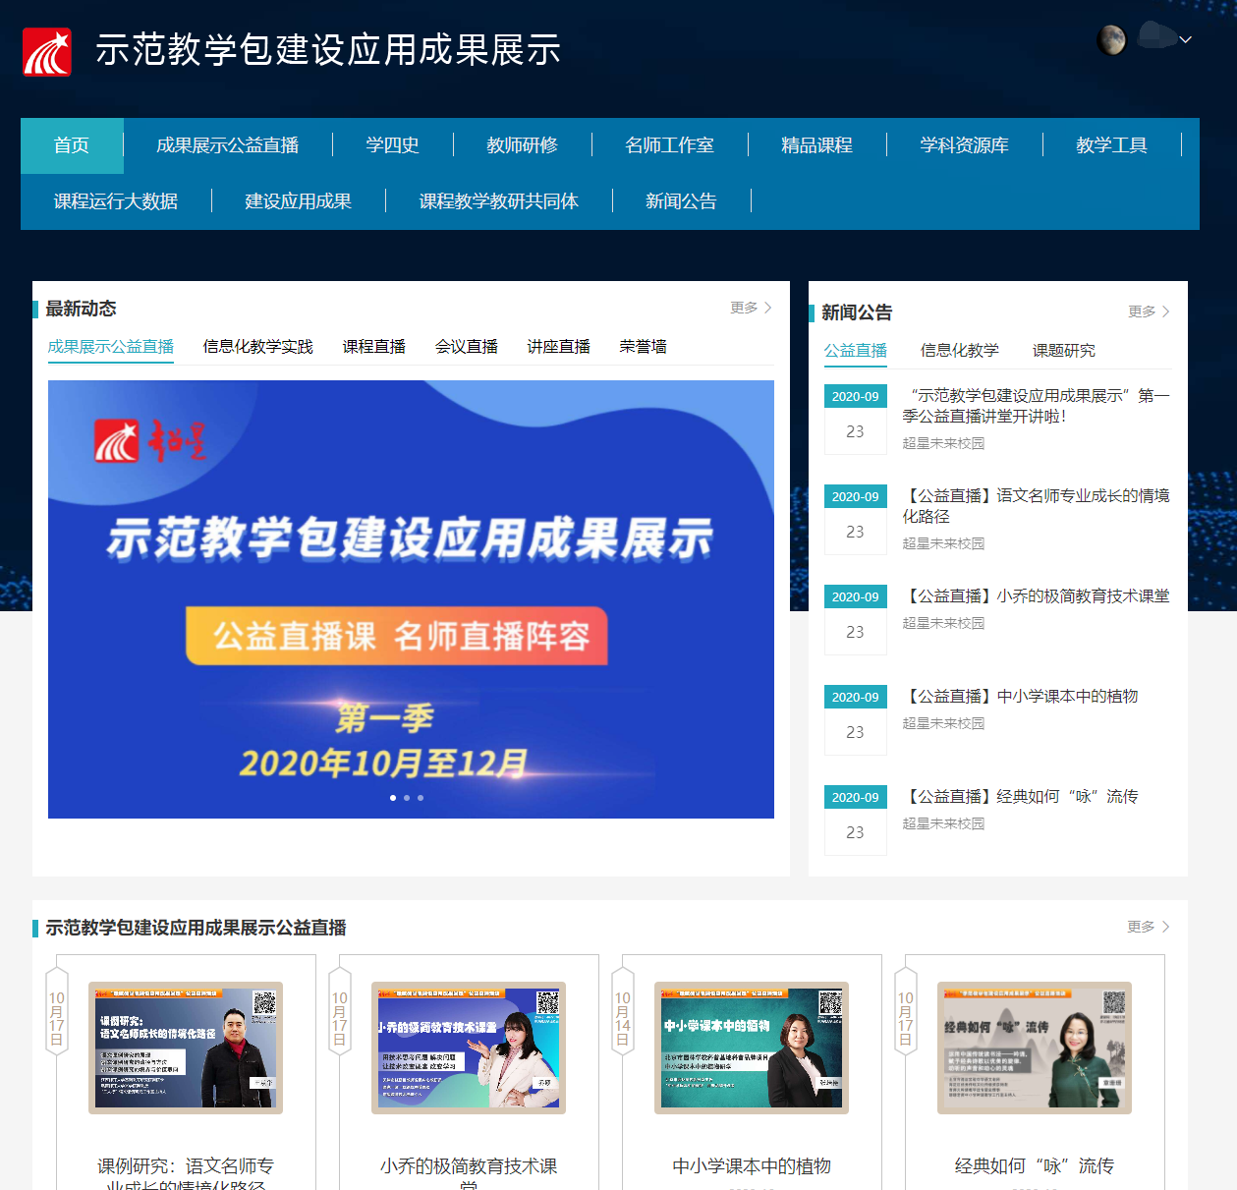The height and width of the screenshot is (1190, 1237).
Task: Switch to 信息化教学实践 tab
Action: coord(258,347)
